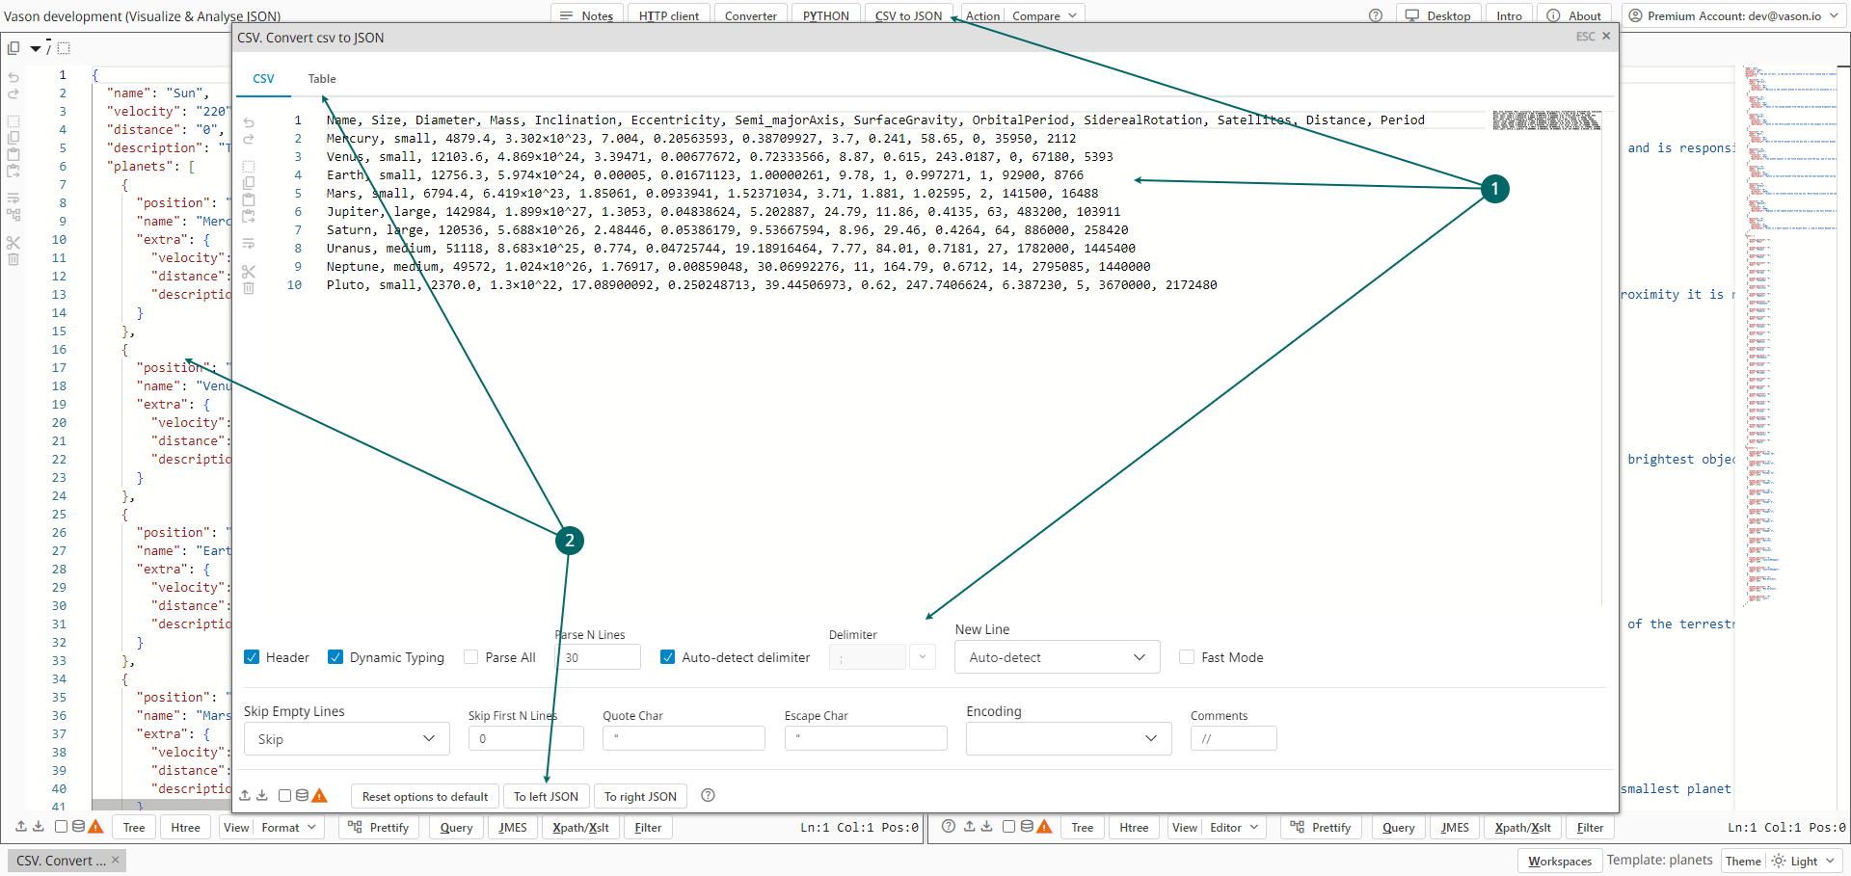Tick checkbox in left editor bottom bar
Screen dimensions: 1851x876
point(61,826)
